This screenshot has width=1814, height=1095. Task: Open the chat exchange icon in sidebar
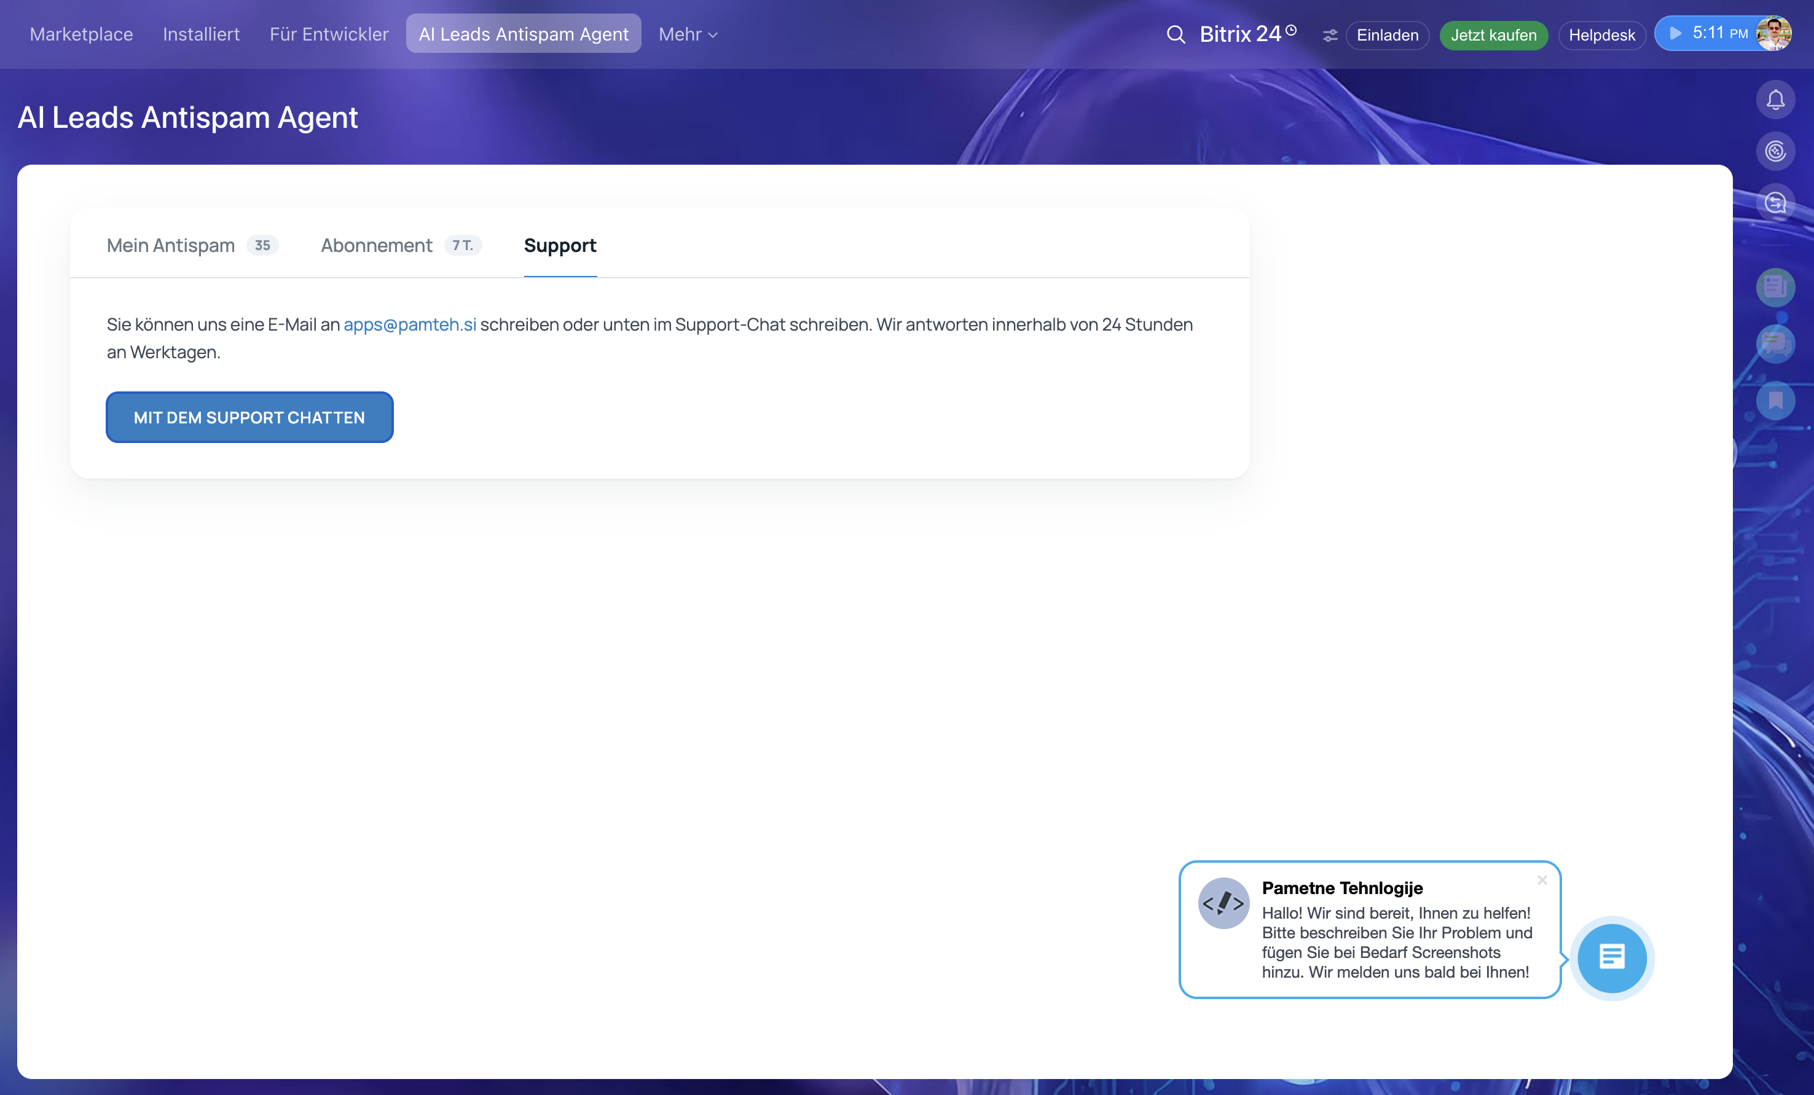click(x=1775, y=203)
